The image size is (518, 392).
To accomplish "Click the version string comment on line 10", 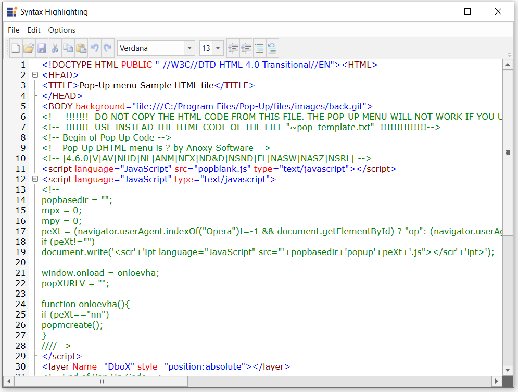I will point(207,158).
